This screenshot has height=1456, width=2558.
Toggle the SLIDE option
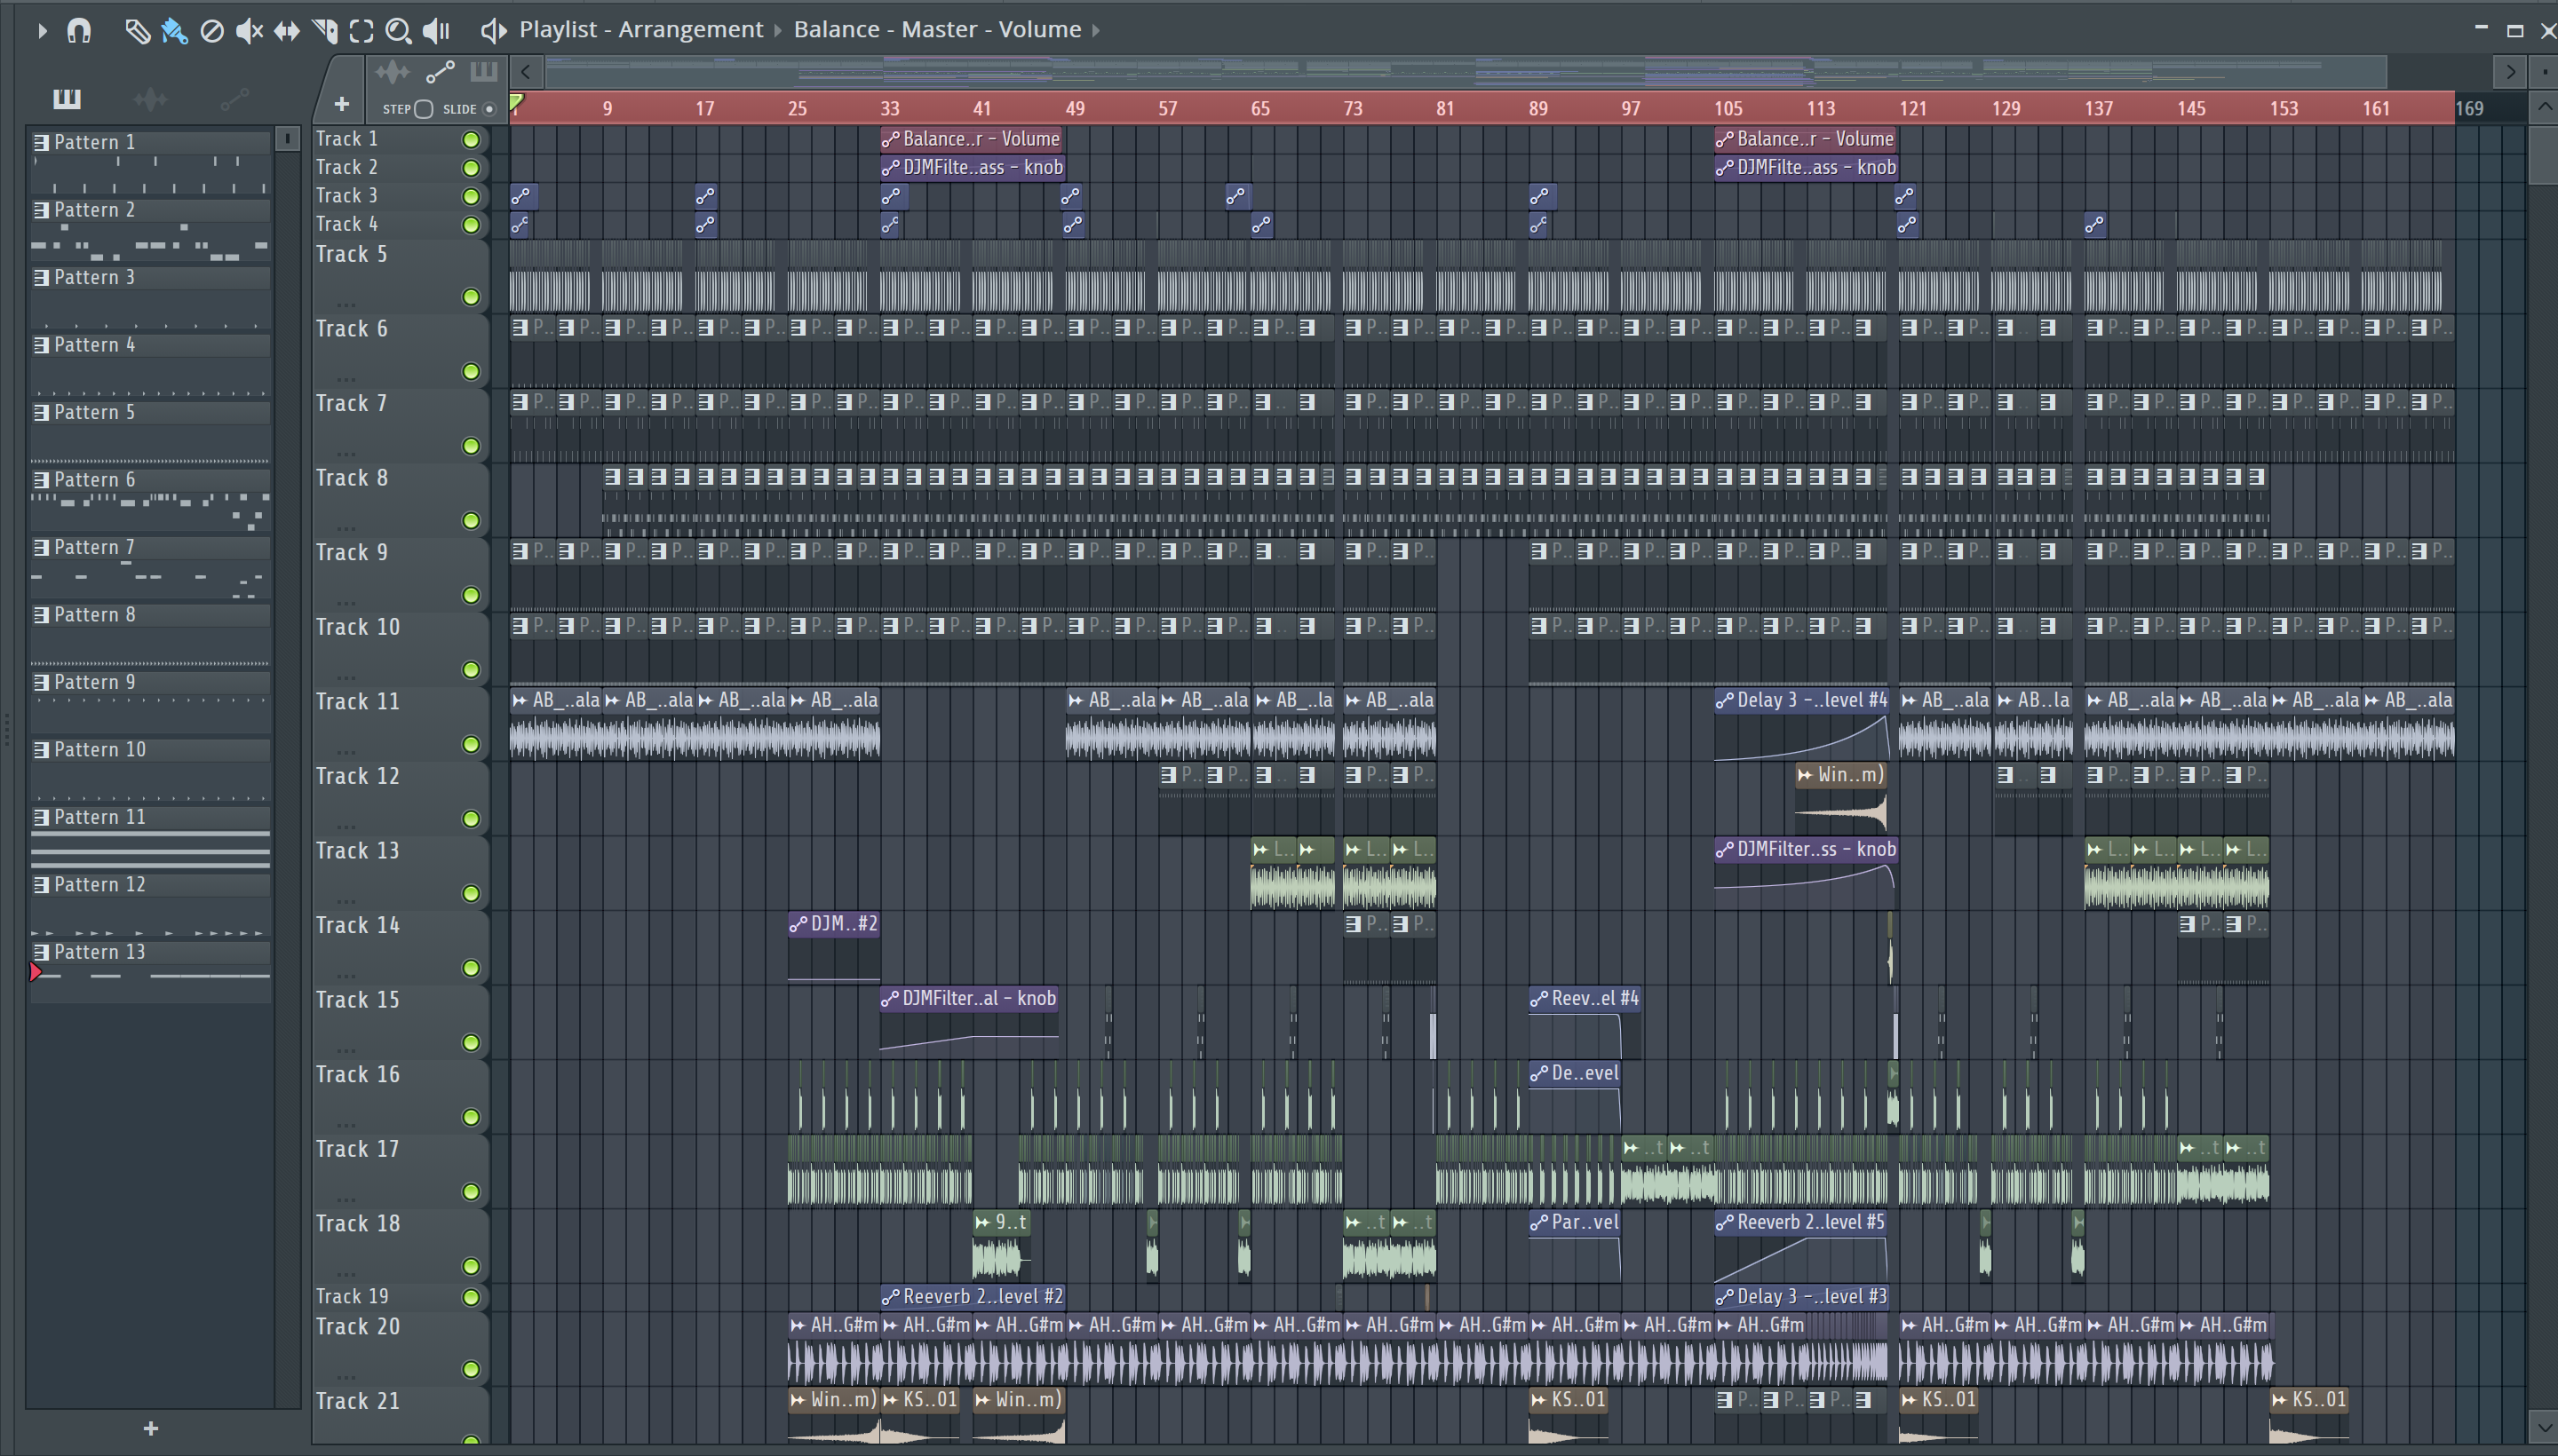click(489, 109)
